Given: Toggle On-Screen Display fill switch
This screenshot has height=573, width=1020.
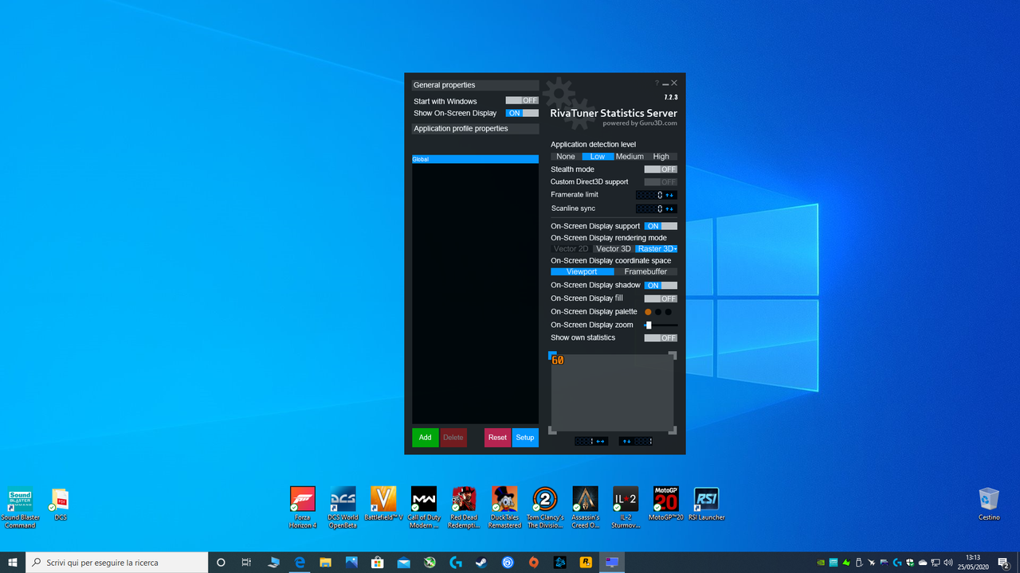Looking at the screenshot, I should 661,298.
